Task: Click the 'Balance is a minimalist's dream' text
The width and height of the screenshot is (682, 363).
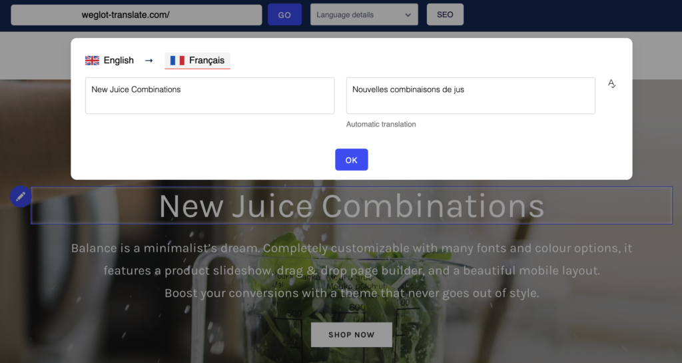Action: tap(165, 248)
